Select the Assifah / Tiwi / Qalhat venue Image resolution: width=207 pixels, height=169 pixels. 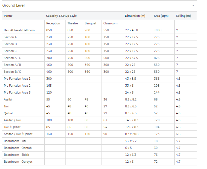pyautogui.click(x=18, y=134)
